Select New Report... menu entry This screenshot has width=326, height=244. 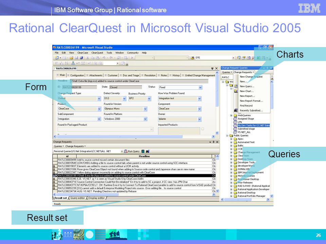[x=247, y=96]
